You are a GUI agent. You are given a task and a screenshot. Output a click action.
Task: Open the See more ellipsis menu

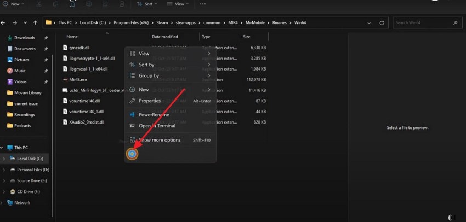click(203, 4)
